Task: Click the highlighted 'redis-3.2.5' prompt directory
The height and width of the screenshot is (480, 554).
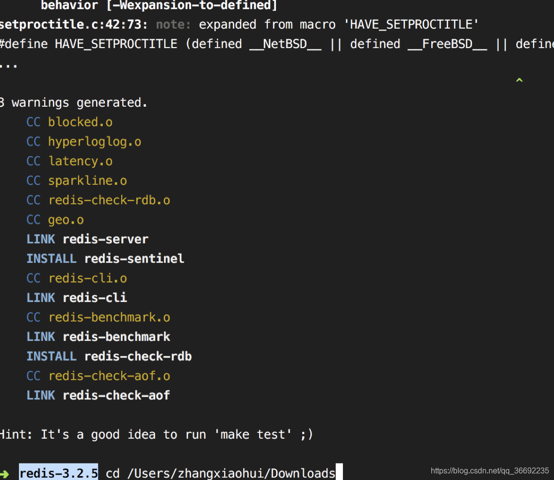Action: (58, 473)
